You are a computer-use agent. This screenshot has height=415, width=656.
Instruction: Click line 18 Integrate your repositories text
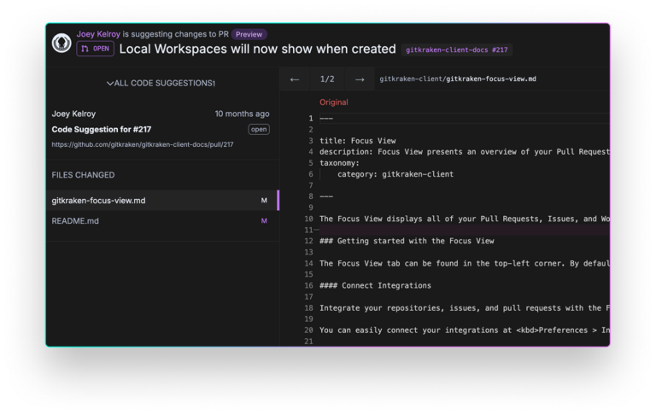465,308
